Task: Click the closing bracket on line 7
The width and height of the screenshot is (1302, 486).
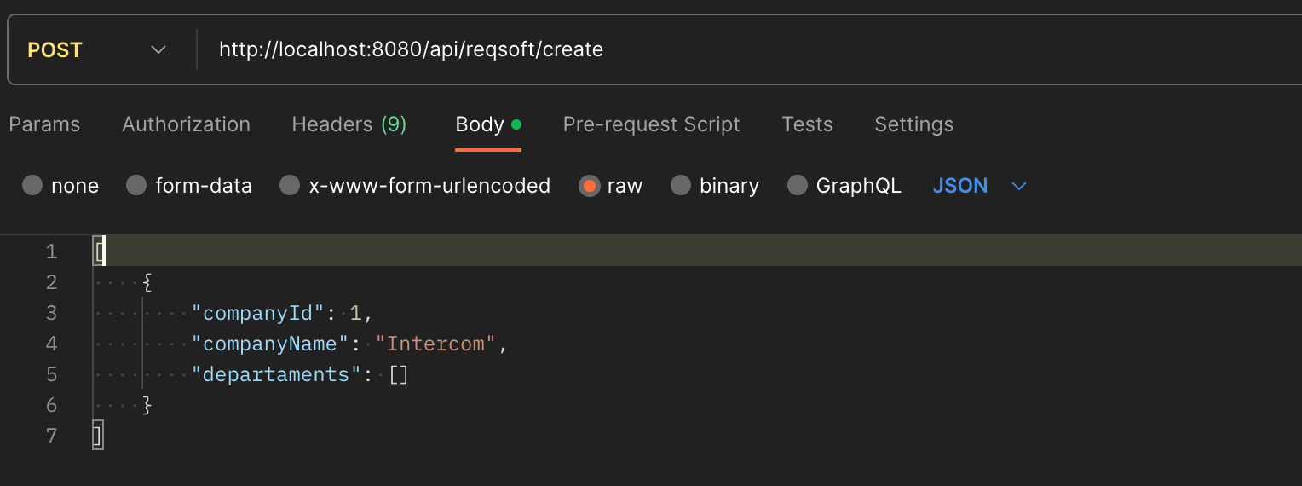Action: tap(98, 436)
